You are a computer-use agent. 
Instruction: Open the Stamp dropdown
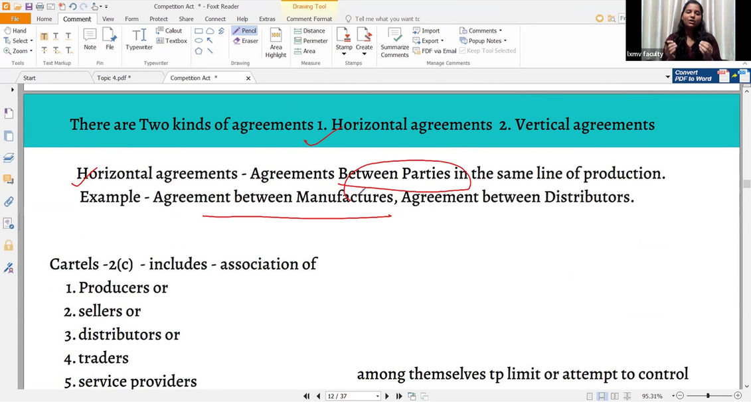344,54
